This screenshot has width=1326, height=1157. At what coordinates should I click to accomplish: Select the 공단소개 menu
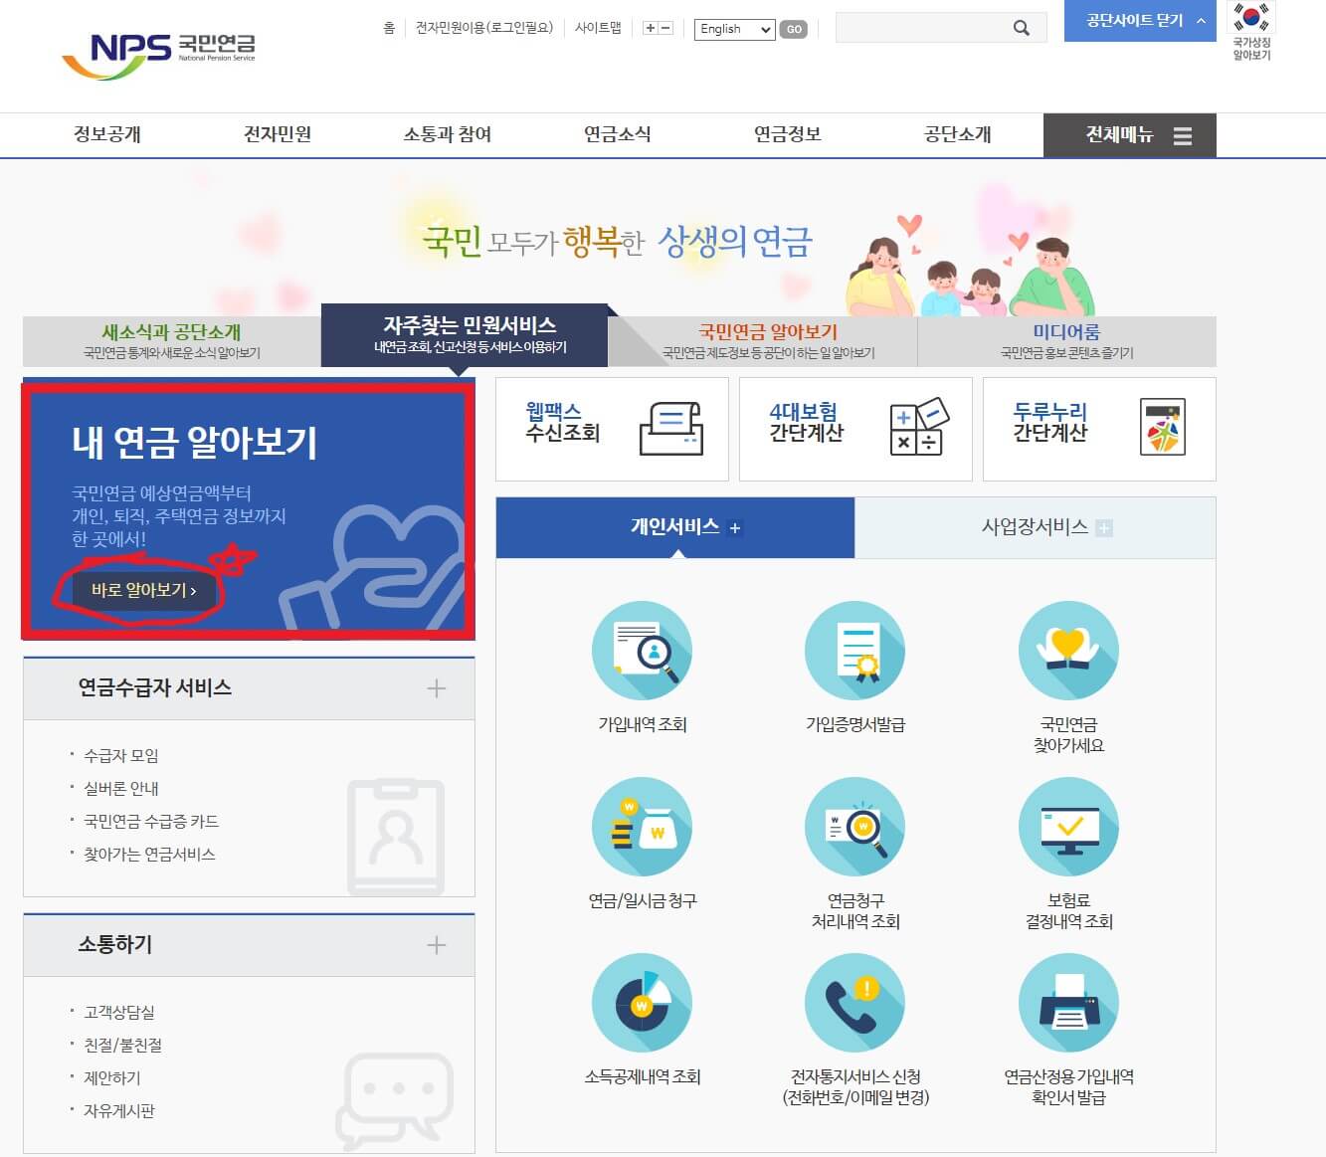(x=958, y=134)
